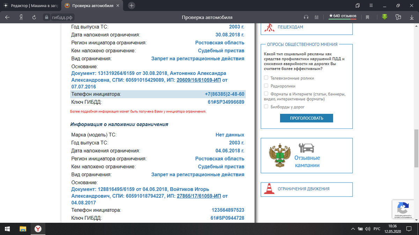Screen dimensions: 419x235
Task: Open the volume control tray icon
Action: [x=367, y=229]
